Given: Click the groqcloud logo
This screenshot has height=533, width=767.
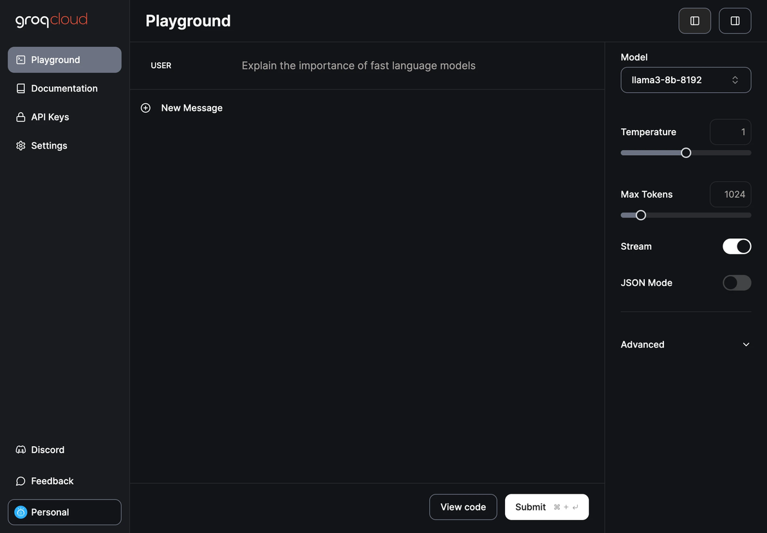Looking at the screenshot, I should 51,20.
